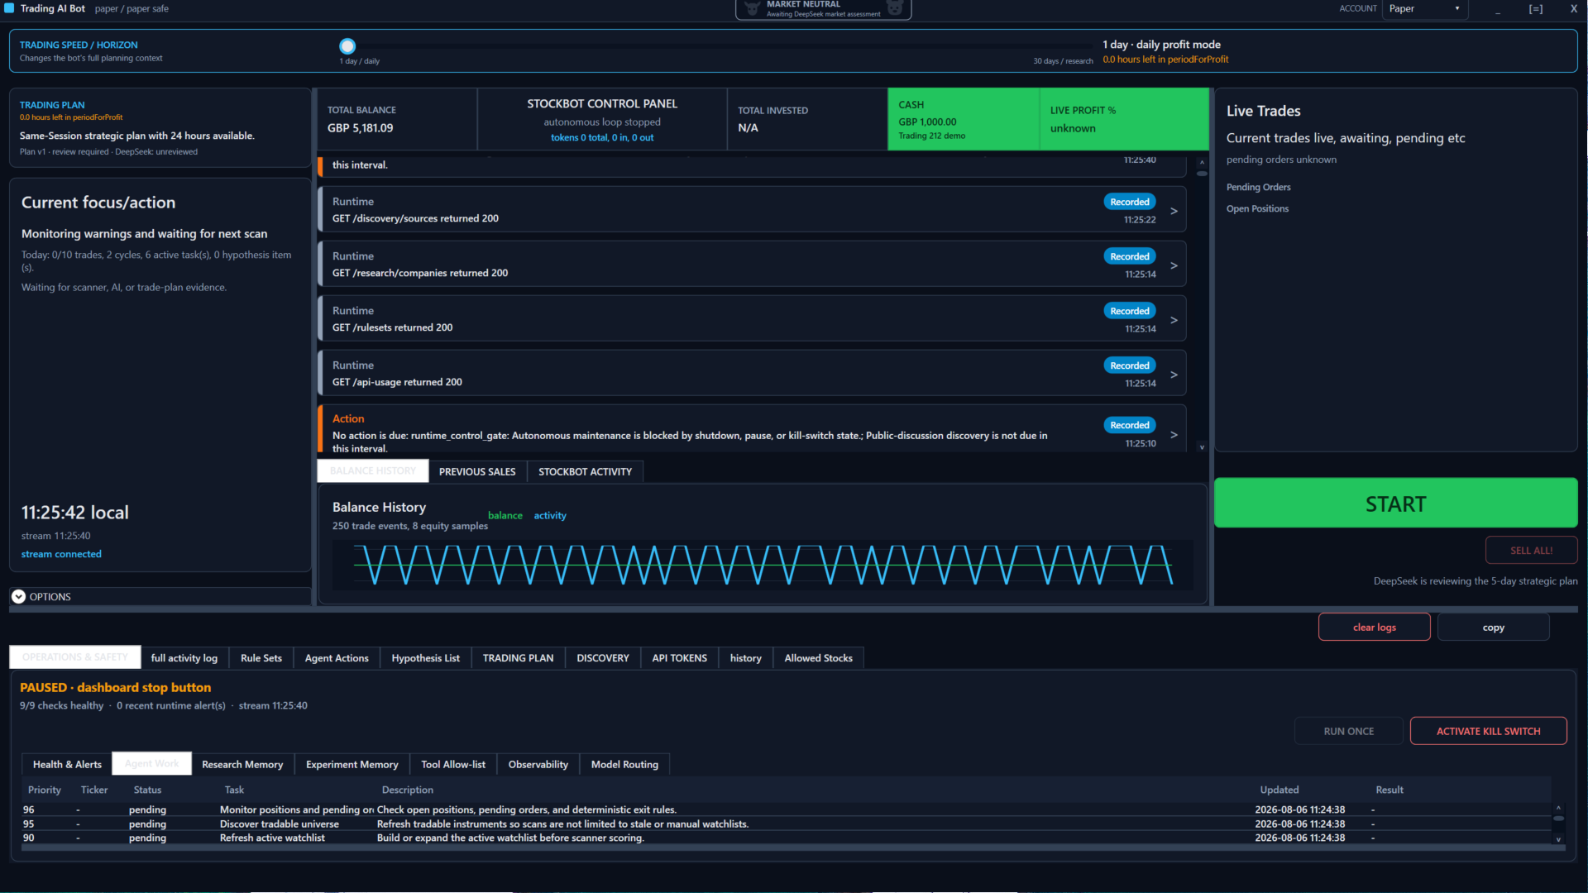Switch to Health & Alerts sub-tab
Screen dimensions: 1588x893
pos(67,764)
